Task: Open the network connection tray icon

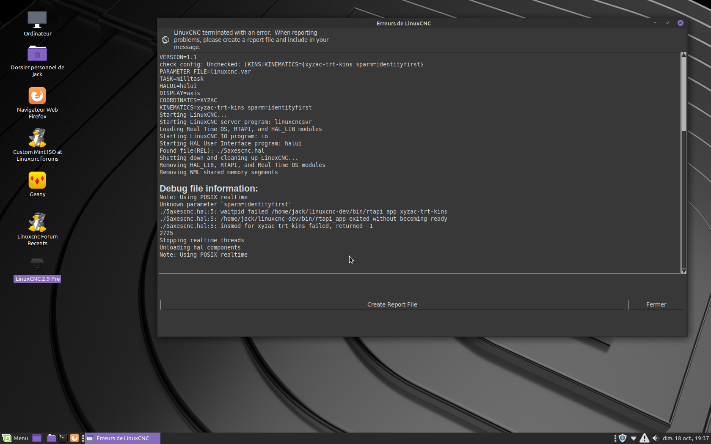Action: (633, 438)
